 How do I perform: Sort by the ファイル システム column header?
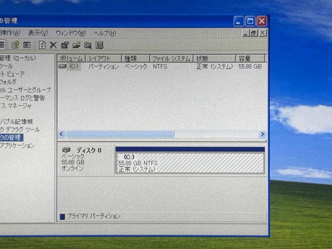pyautogui.click(x=171, y=58)
